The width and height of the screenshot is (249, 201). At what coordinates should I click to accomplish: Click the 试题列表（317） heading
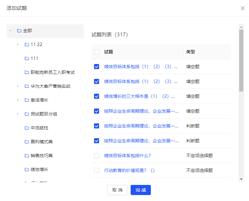(110, 34)
